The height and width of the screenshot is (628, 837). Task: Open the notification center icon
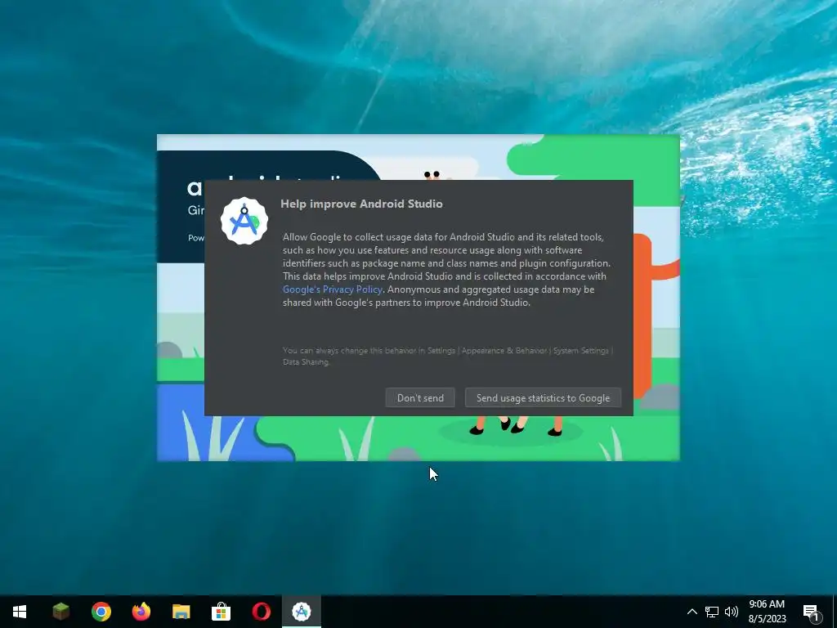point(811,612)
